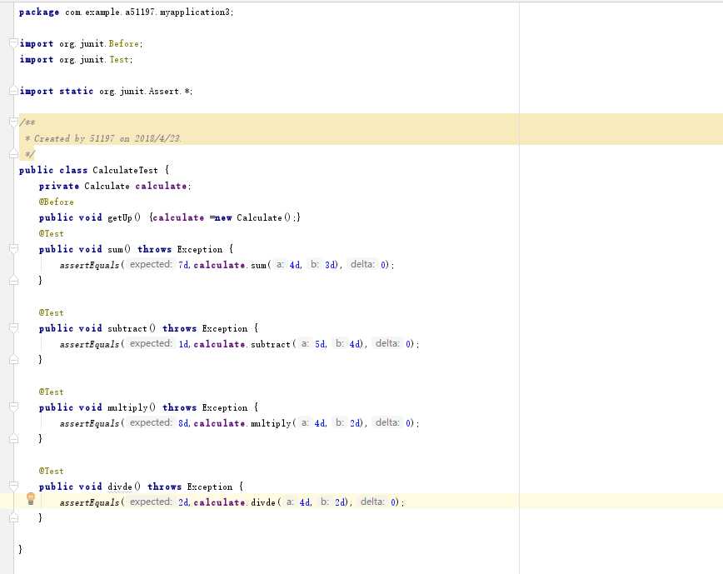Collapse the subtract() method fold marker
The height and width of the screenshot is (574, 723).
(x=14, y=327)
